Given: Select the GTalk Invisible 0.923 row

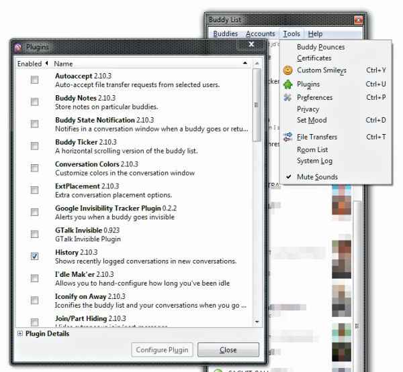Looking at the screenshot, I should pos(133,235).
